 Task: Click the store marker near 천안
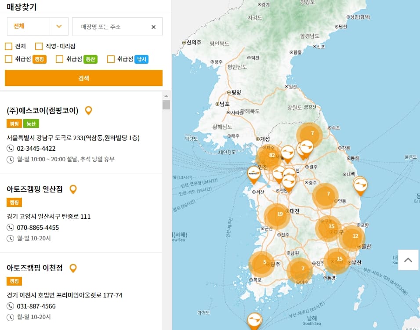289,183
